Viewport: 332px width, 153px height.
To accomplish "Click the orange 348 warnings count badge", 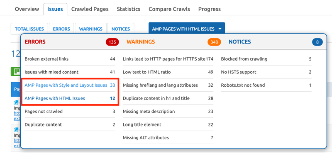I will (x=214, y=42).
